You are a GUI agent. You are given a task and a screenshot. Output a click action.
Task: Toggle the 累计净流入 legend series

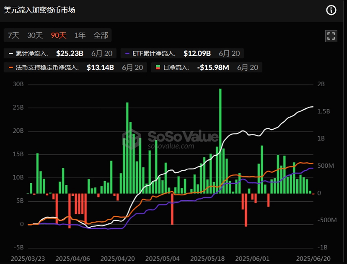[x=60, y=54]
